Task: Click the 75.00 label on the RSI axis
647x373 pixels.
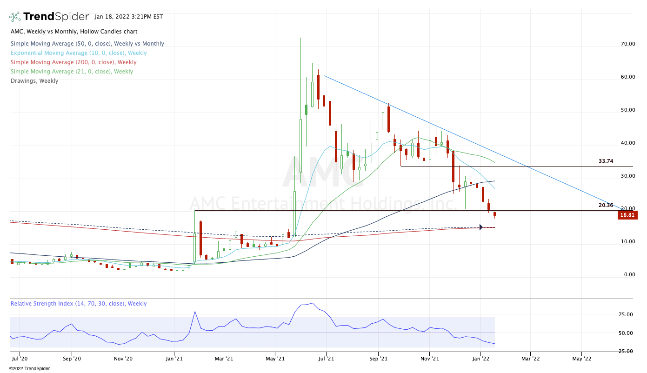Action: click(625, 315)
